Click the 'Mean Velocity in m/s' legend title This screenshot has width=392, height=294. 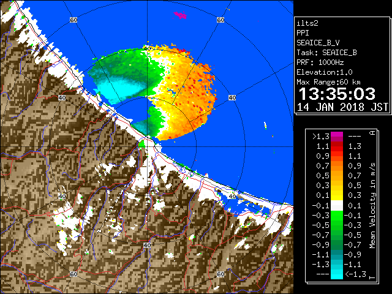pos(372,206)
